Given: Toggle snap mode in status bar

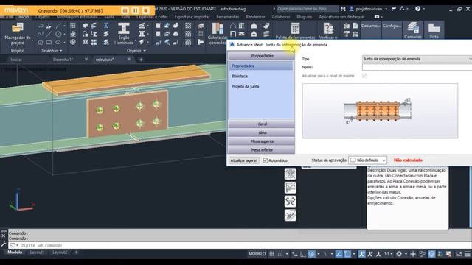Looking at the screenshot, I should [x=280, y=254].
